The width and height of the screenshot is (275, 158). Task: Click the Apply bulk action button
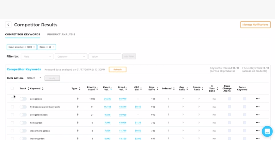point(52,78)
